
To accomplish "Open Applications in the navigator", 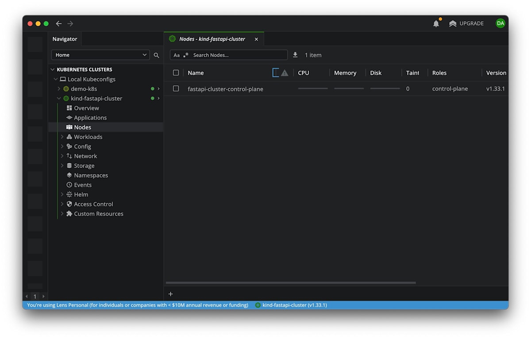I will pyautogui.click(x=90, y=118).
